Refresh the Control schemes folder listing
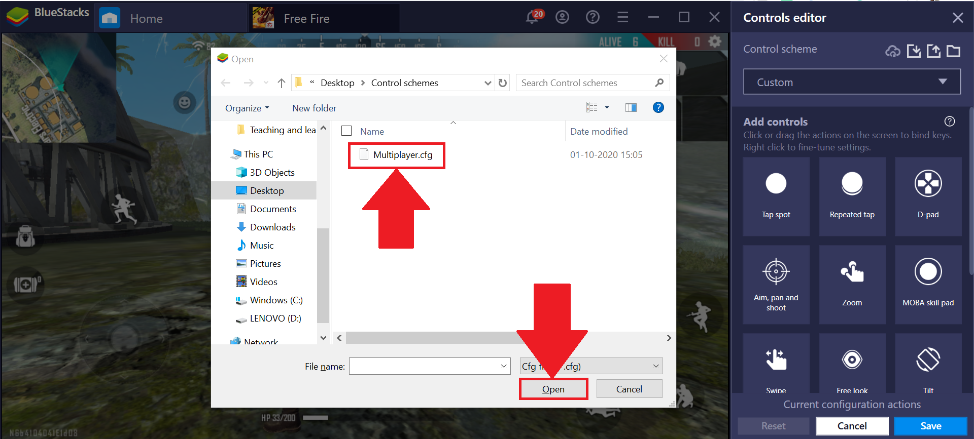974x439 pixels. [x=503, y=83]
